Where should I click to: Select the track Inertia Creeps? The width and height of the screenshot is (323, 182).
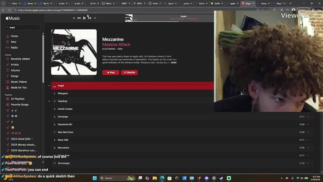65,109
